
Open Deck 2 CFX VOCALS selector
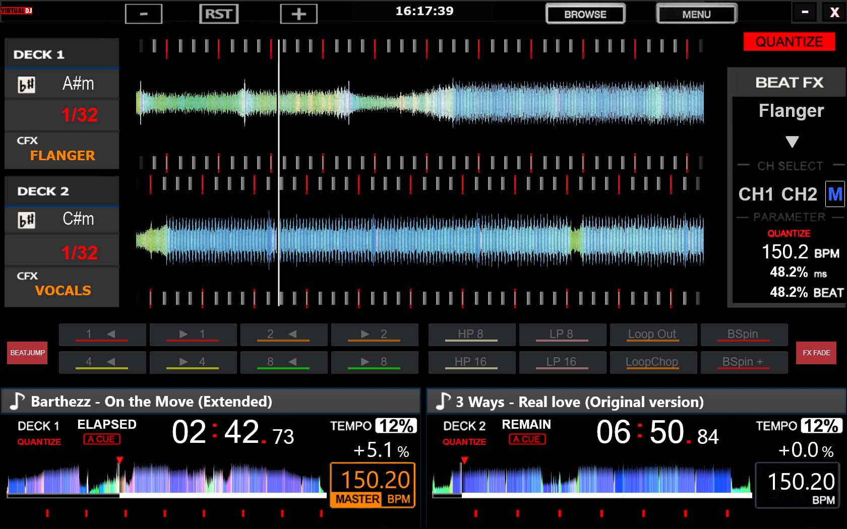click(62, 286)
